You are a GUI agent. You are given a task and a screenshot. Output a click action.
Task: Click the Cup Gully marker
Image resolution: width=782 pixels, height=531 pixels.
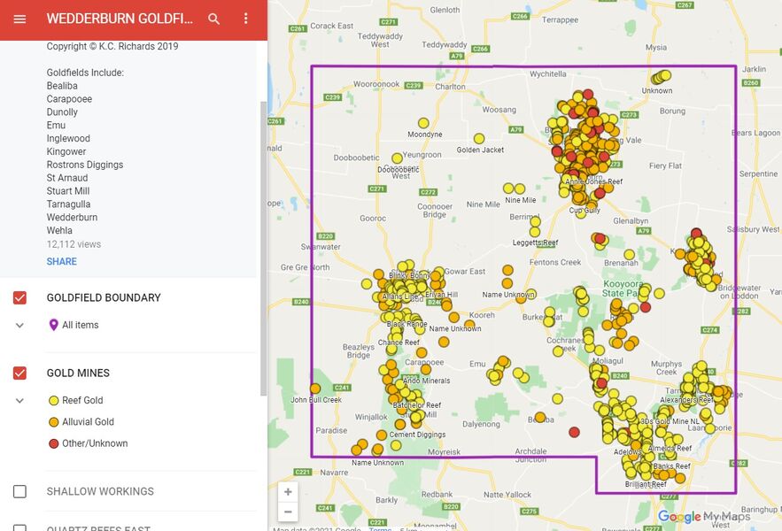[x=580, y=213]
